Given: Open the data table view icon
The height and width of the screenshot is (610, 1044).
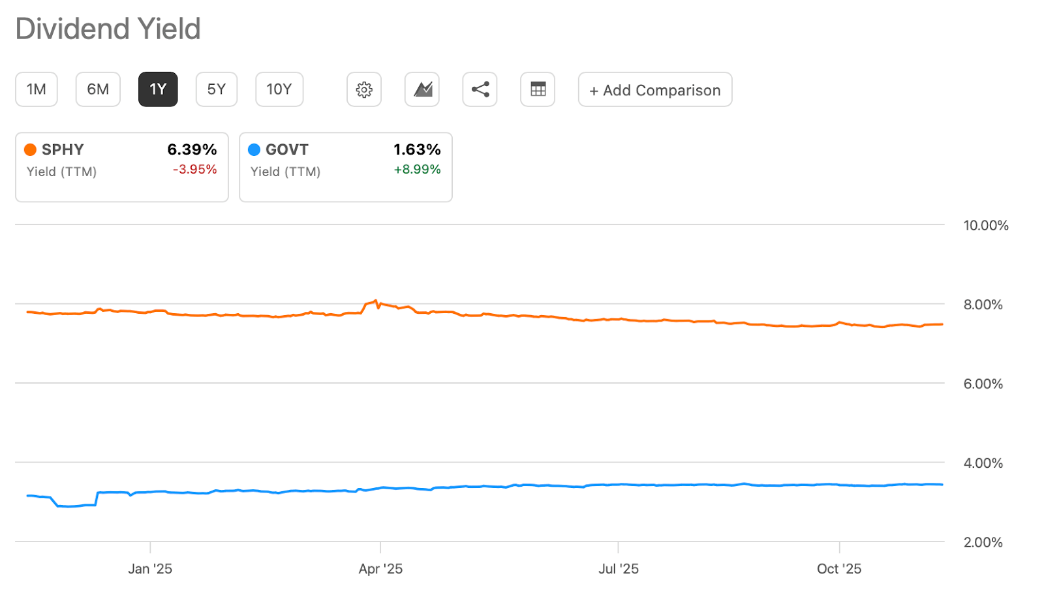Looking at the screenshot, I should (x=538, y=89).
